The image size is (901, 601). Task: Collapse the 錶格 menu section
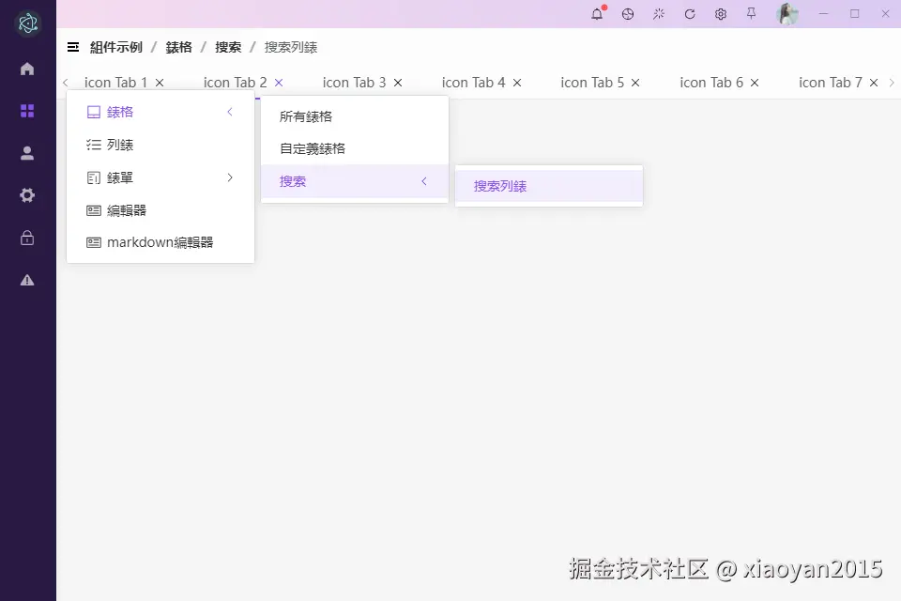(230, 112)
